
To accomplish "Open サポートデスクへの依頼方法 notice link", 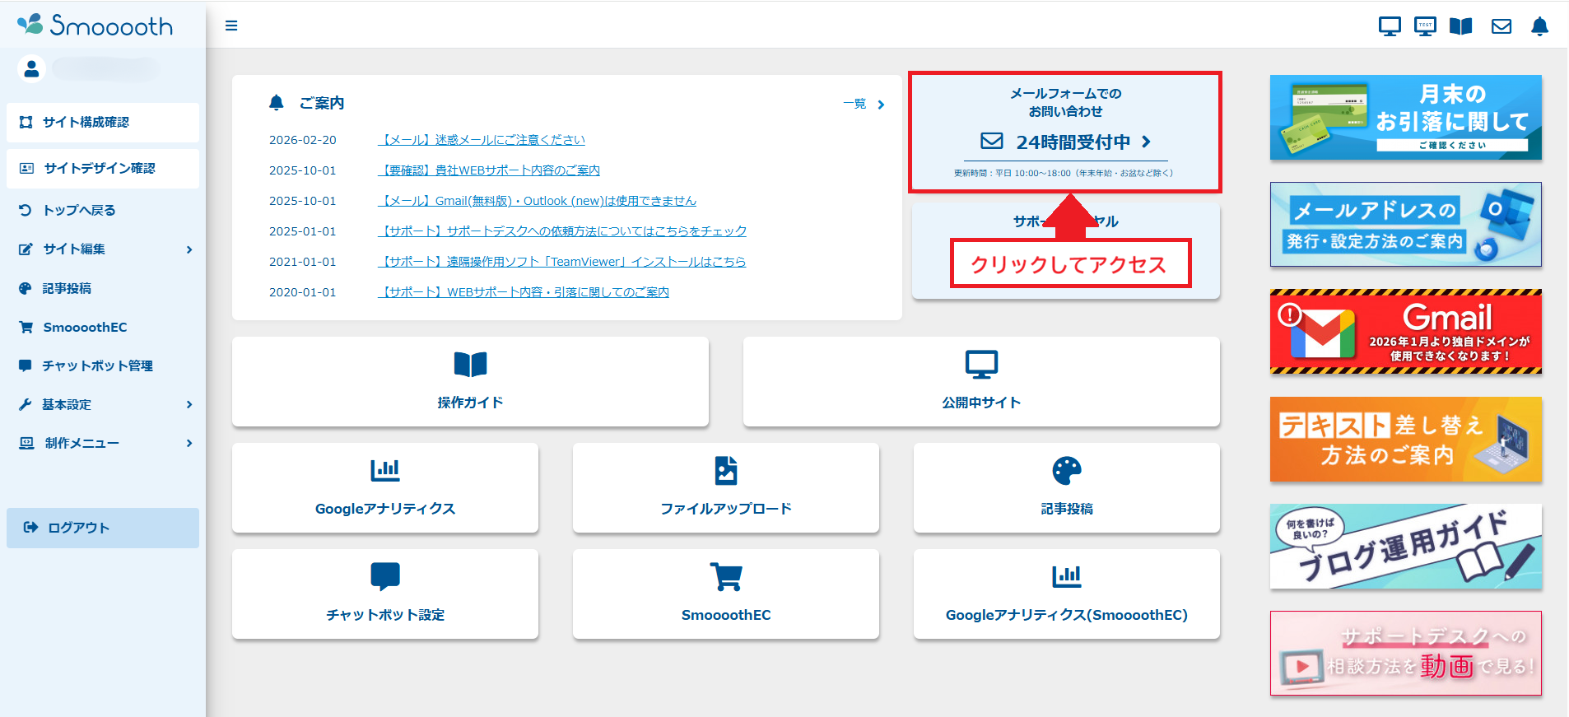I will point(562,231).
